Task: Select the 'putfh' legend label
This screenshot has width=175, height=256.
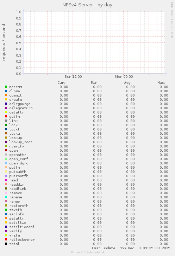Action: 15,168
